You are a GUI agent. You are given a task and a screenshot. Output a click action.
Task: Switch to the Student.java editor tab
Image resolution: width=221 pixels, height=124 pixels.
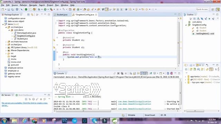pos(62,14)
